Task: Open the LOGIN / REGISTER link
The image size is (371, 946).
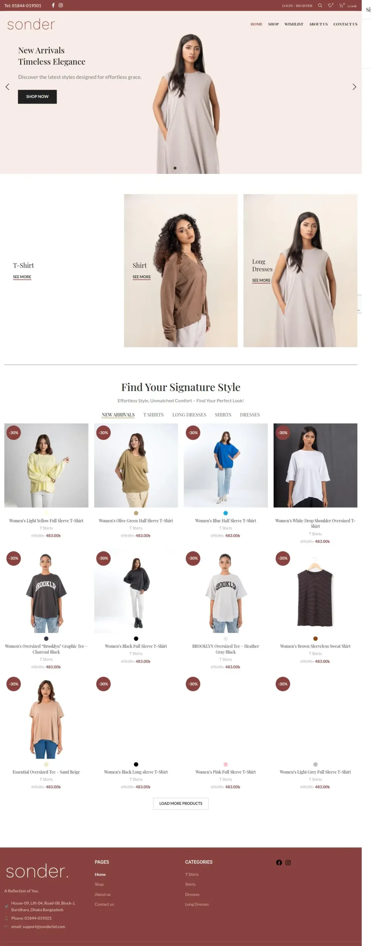Action: click(297, 6)
